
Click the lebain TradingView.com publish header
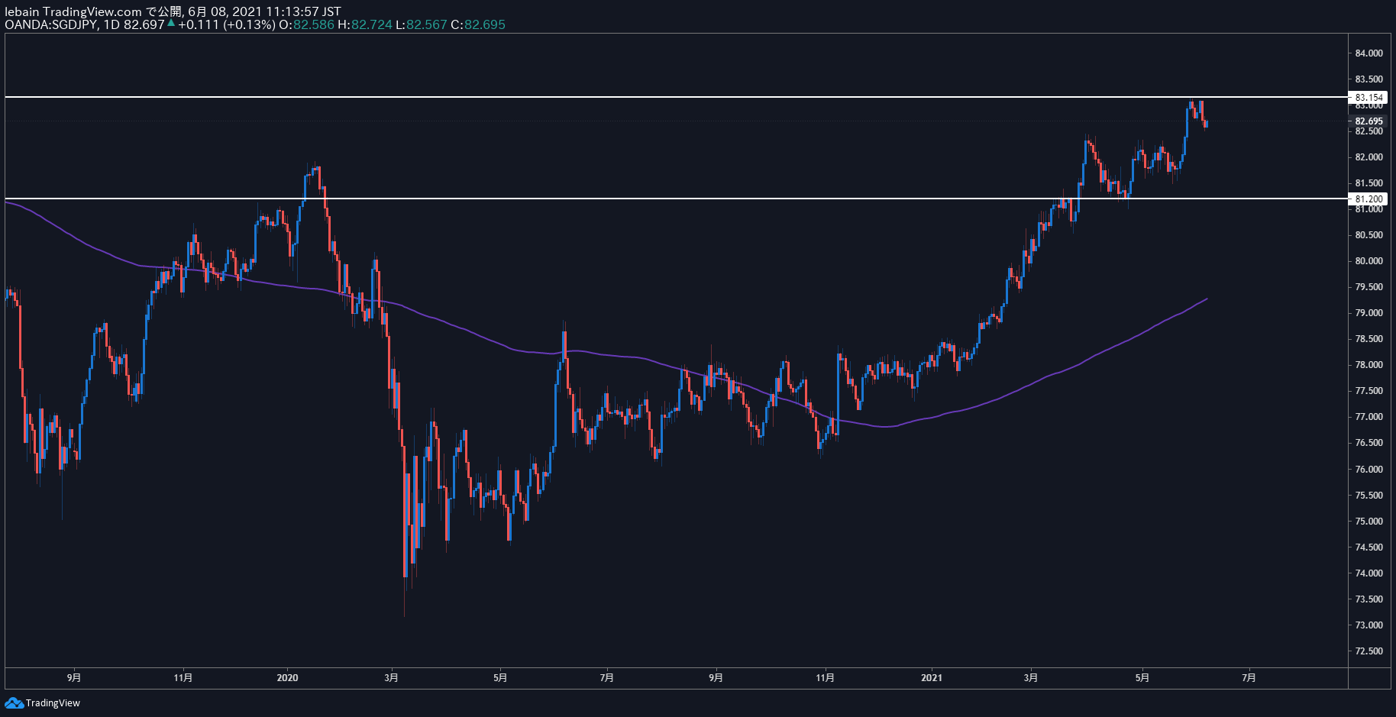[173, 11]
